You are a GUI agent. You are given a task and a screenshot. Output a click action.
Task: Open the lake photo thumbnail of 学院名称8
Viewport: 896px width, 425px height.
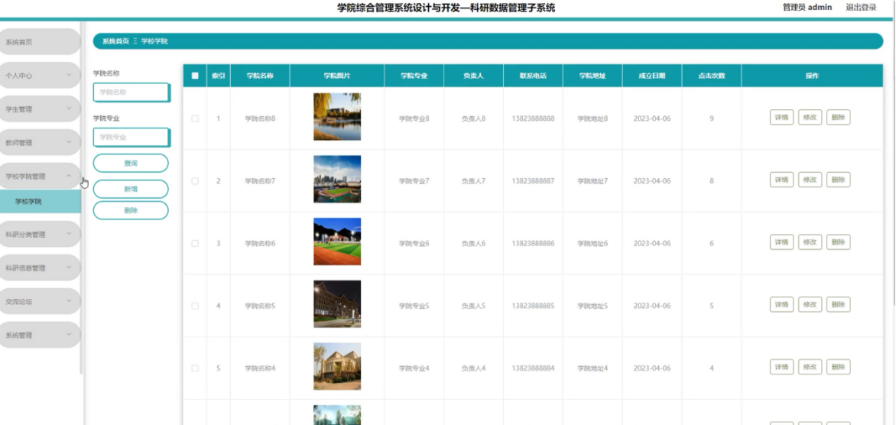coord(337,116)
